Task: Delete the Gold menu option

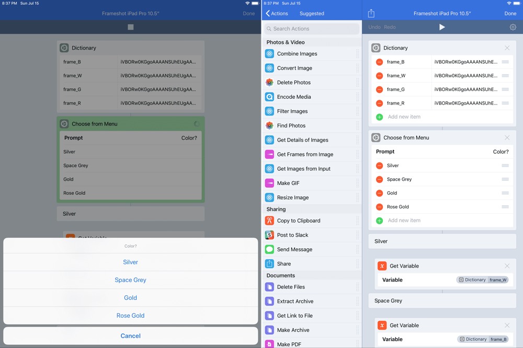Action: pos(379,193)
